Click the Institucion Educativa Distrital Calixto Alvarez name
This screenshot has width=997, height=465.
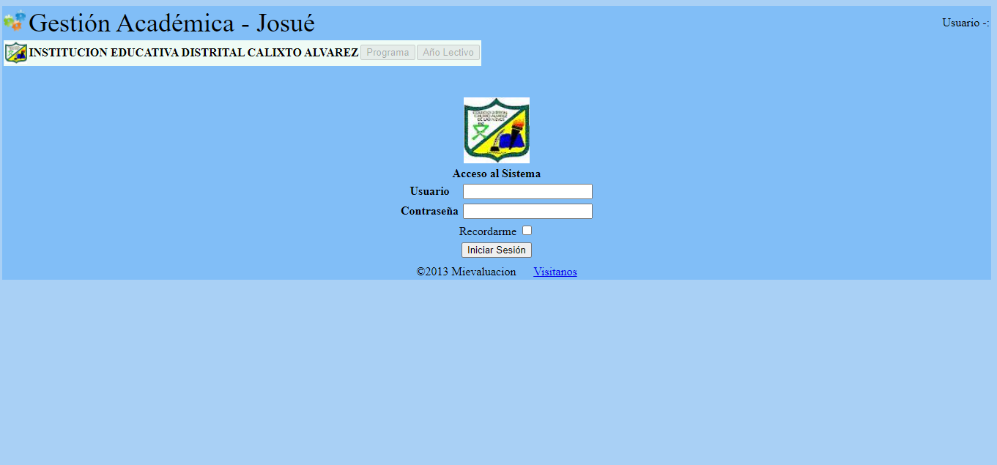193,53
